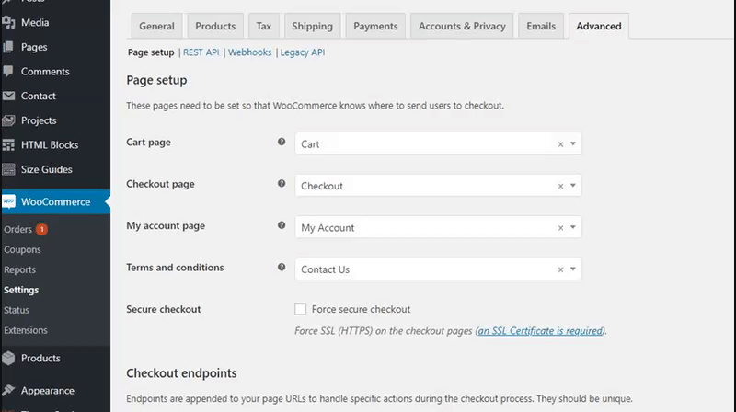Open the Shipping settings tab
736x412 pixels.
[x=313, y=27]
